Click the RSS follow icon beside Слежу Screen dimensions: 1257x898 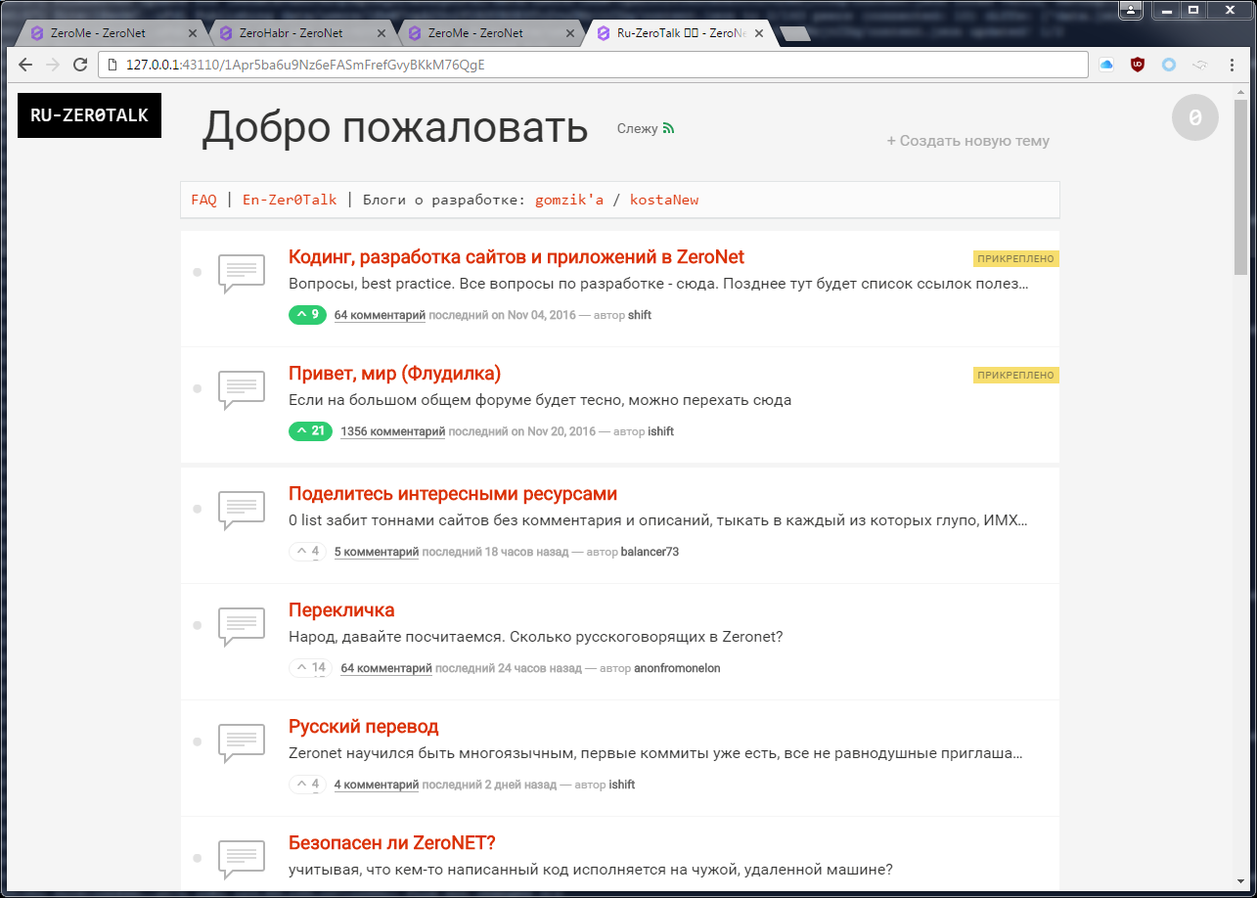coord(669,128)
